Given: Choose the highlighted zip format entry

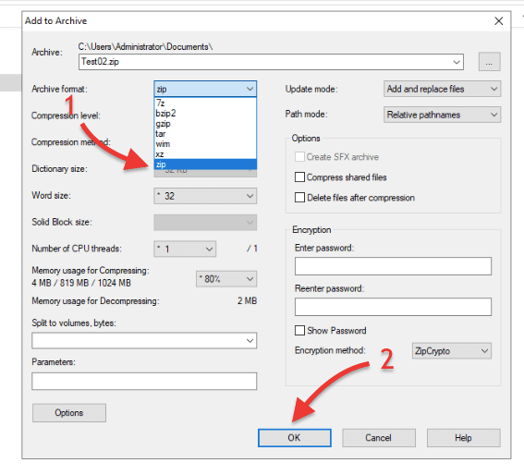Looking at the screenshot, I should click(205, 164).
